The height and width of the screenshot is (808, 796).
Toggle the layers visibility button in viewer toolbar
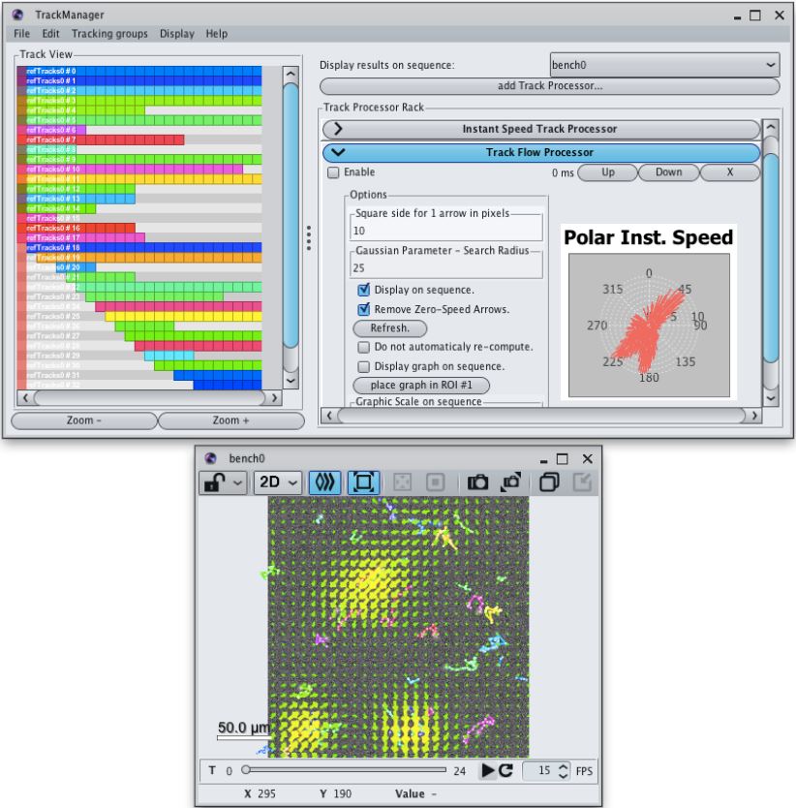323,482
